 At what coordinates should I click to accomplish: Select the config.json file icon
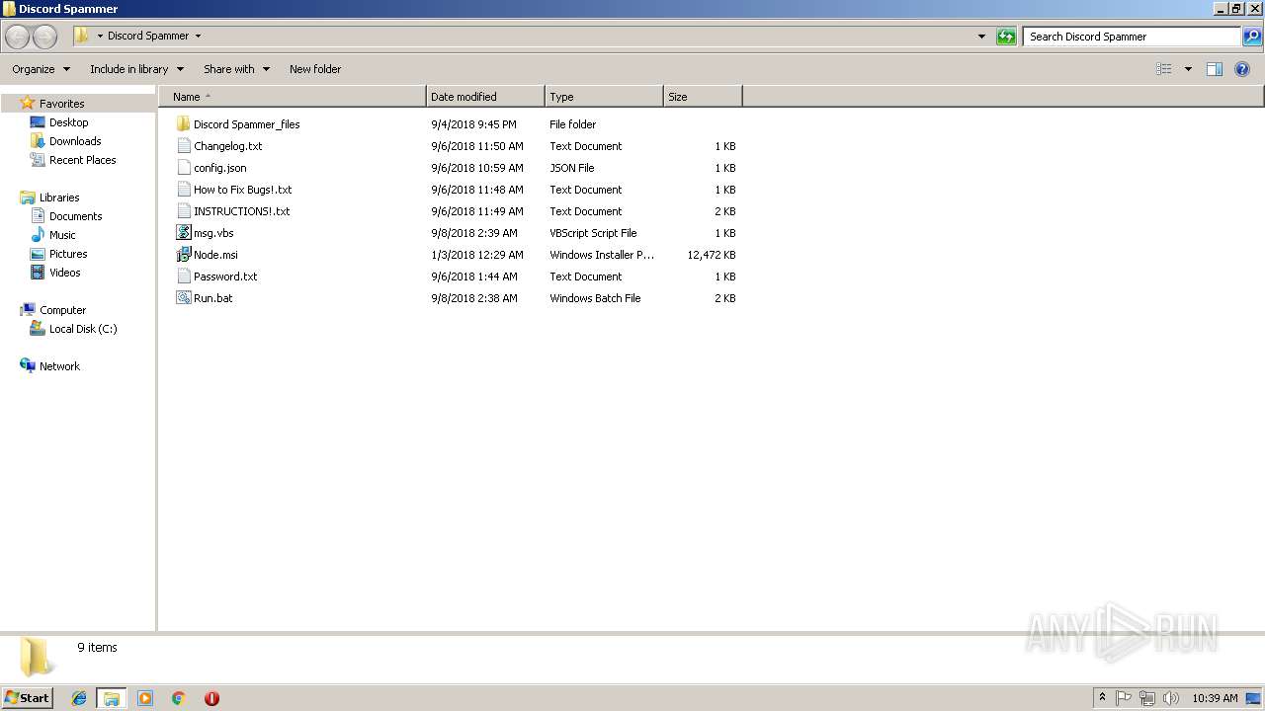click(x=183, y=168)
